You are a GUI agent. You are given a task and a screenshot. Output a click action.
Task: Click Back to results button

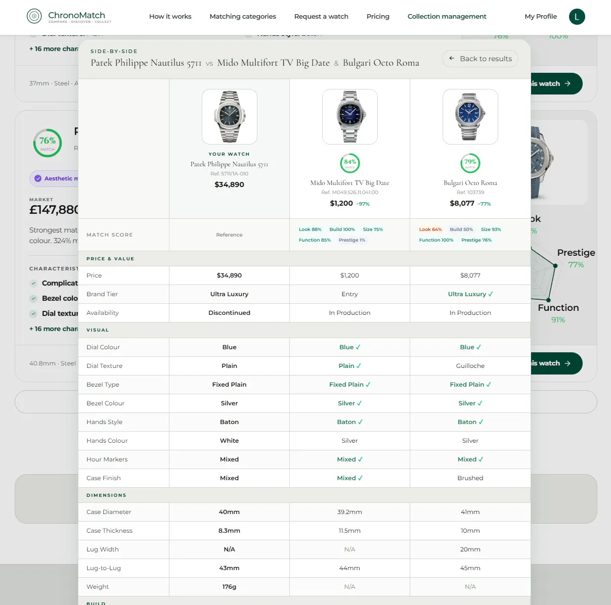(480, 59)
